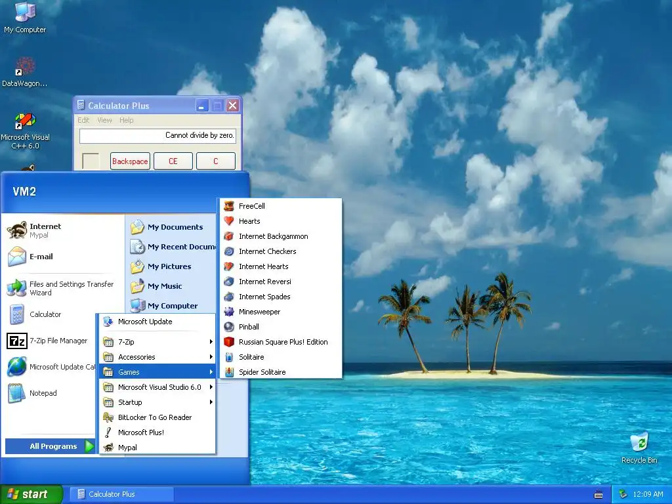
Task: Click the Mypal raccoon Internet icon
Action: [x=17, y=230]
